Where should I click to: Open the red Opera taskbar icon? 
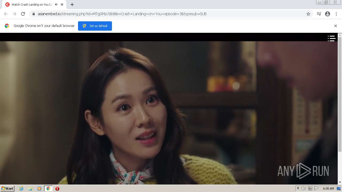coord(57,189)
